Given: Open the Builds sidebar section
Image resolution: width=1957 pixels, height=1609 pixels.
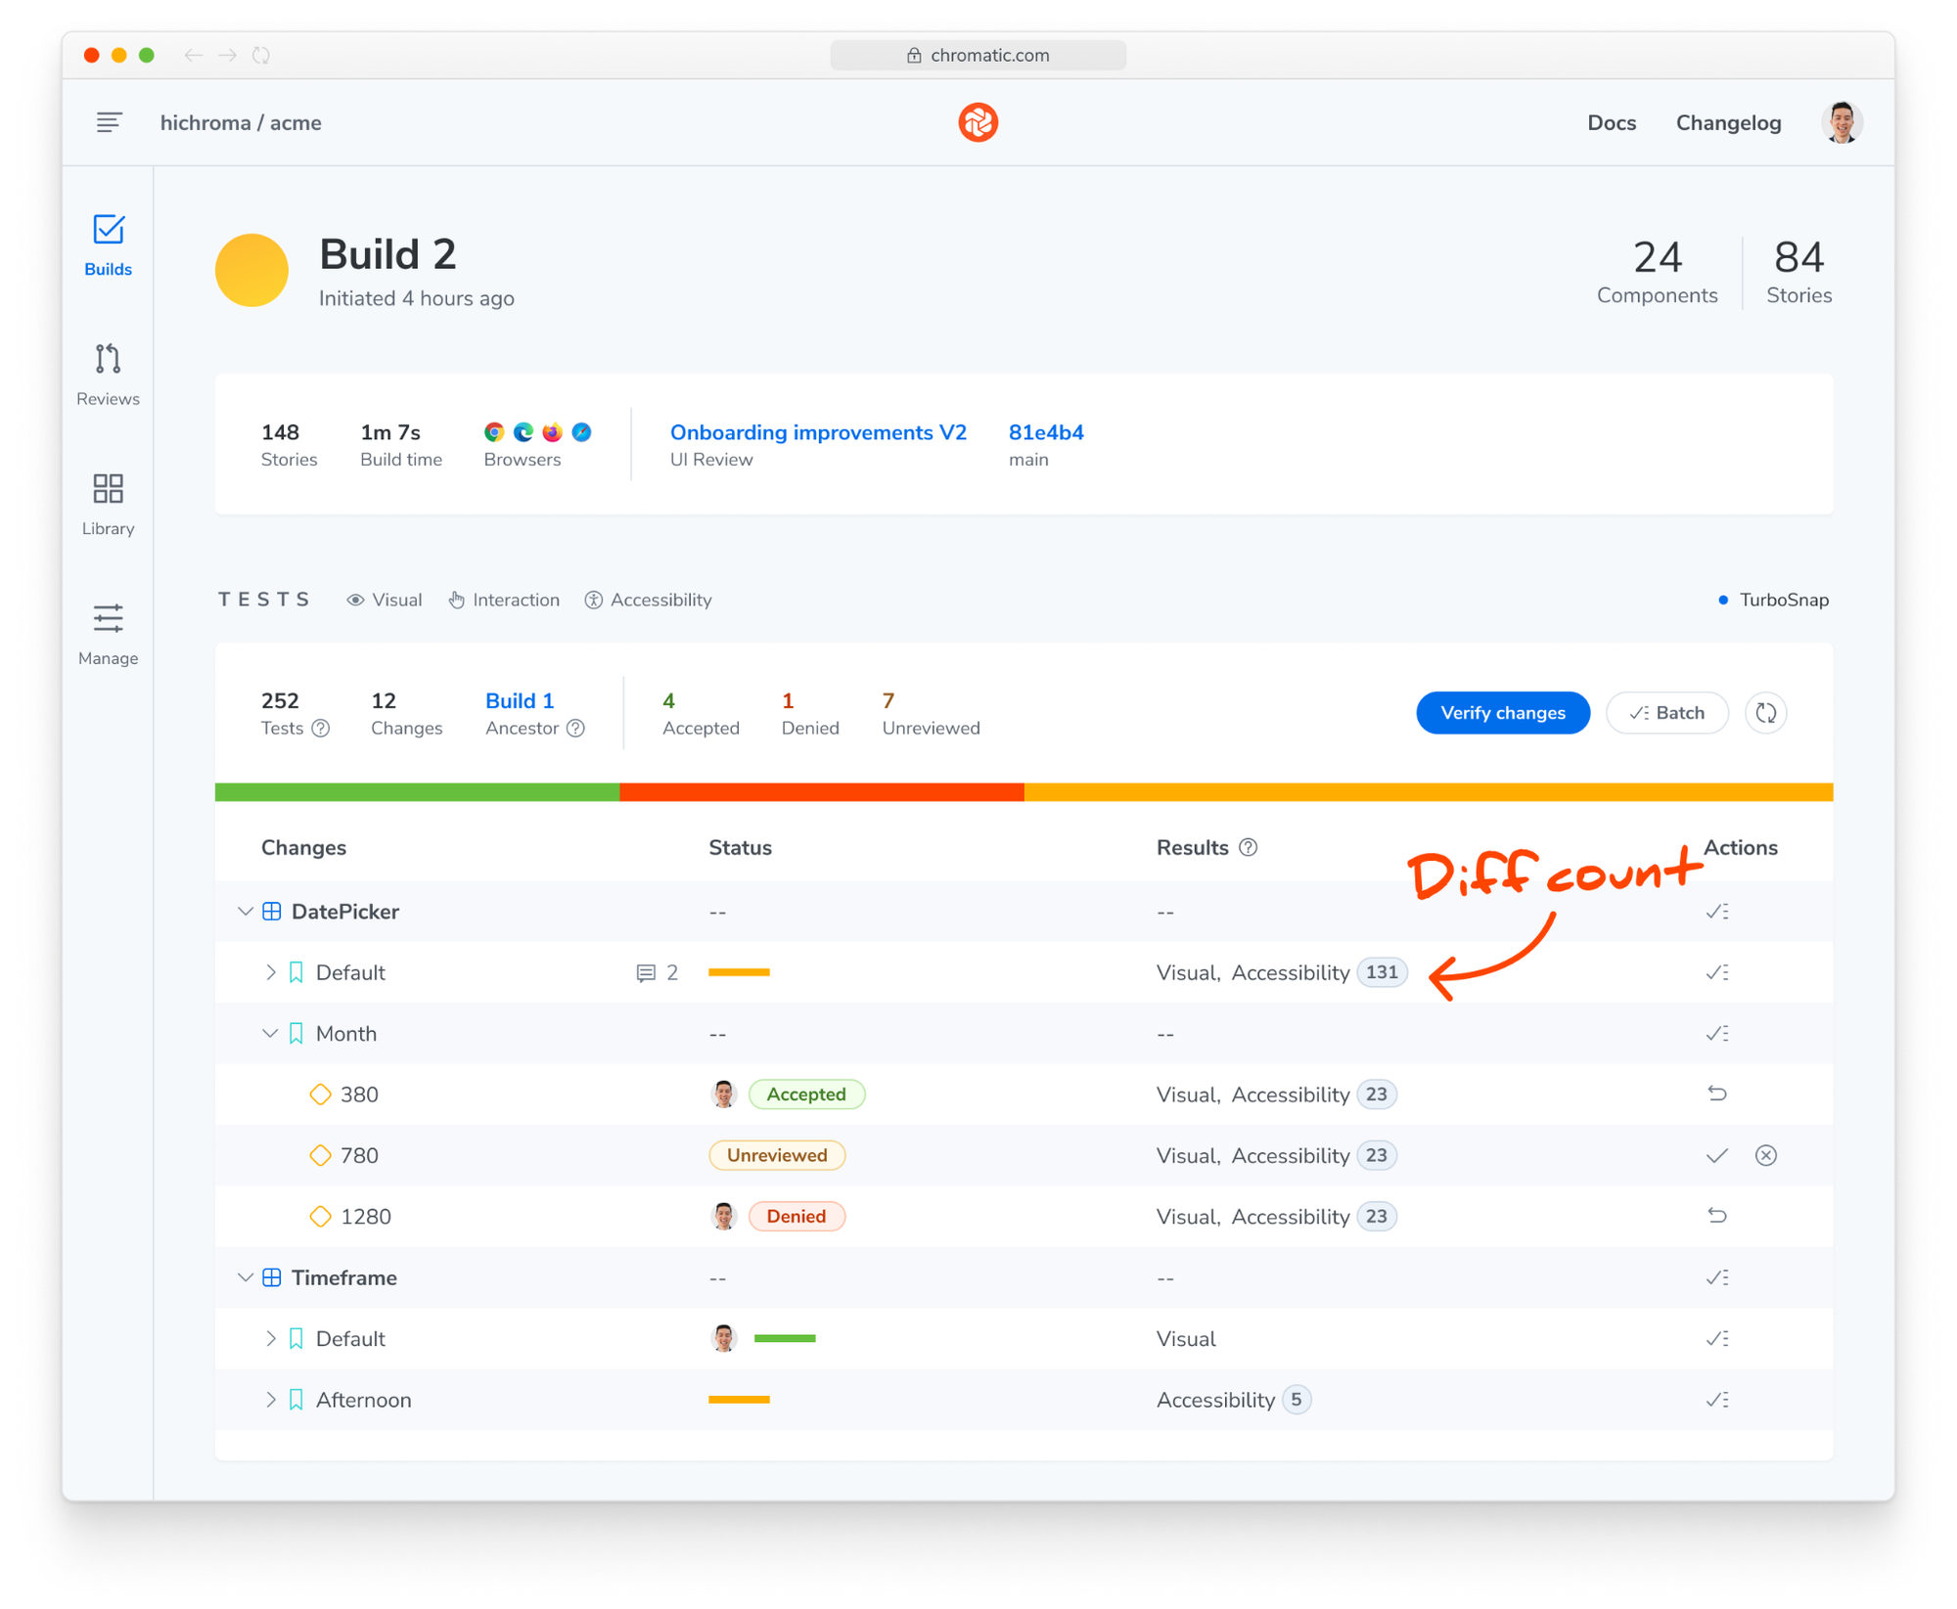Looking at the screenshot, I should (108, 245).
